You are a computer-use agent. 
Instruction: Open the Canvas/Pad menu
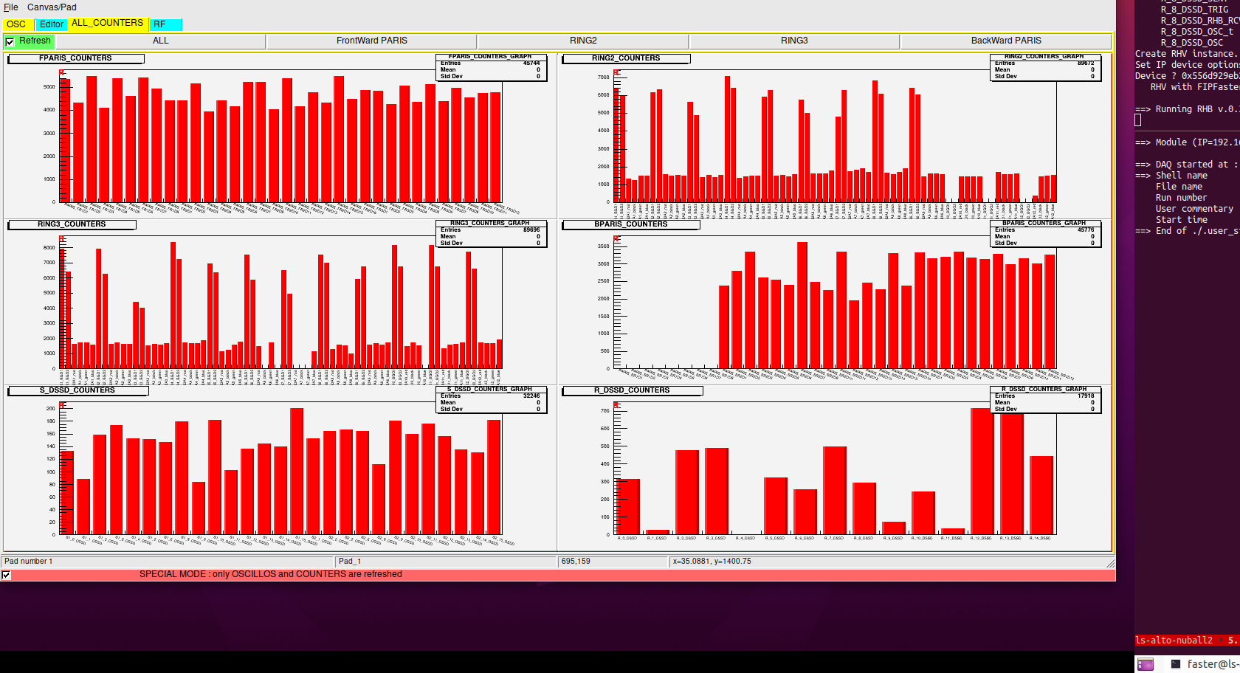pos(52,7)
